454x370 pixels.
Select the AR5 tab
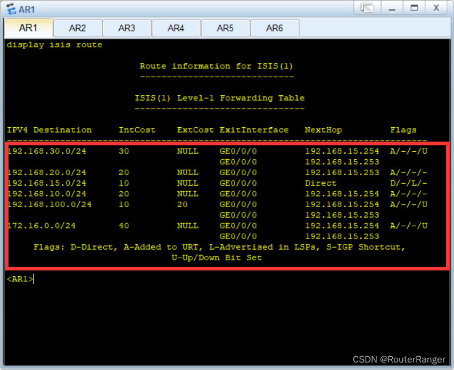coord(225,28)
